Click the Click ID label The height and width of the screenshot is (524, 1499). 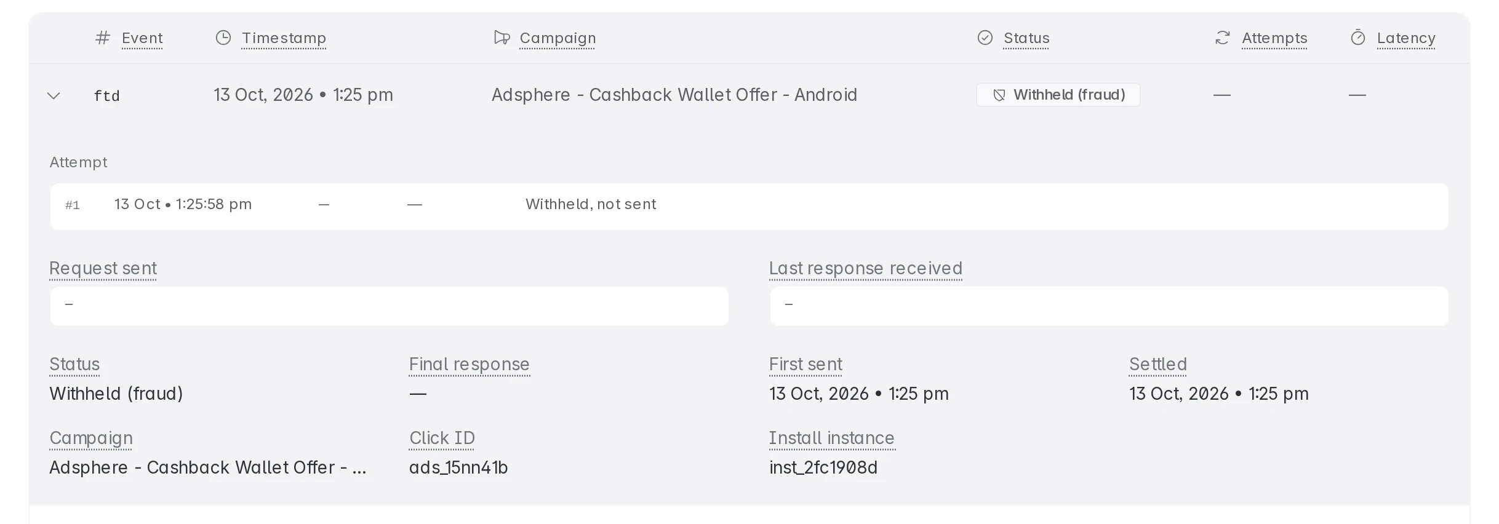(442, 438)
